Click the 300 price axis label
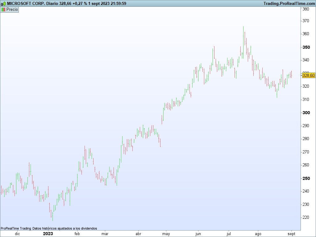The height and width of the screenshot is (237, 316). 306,113
